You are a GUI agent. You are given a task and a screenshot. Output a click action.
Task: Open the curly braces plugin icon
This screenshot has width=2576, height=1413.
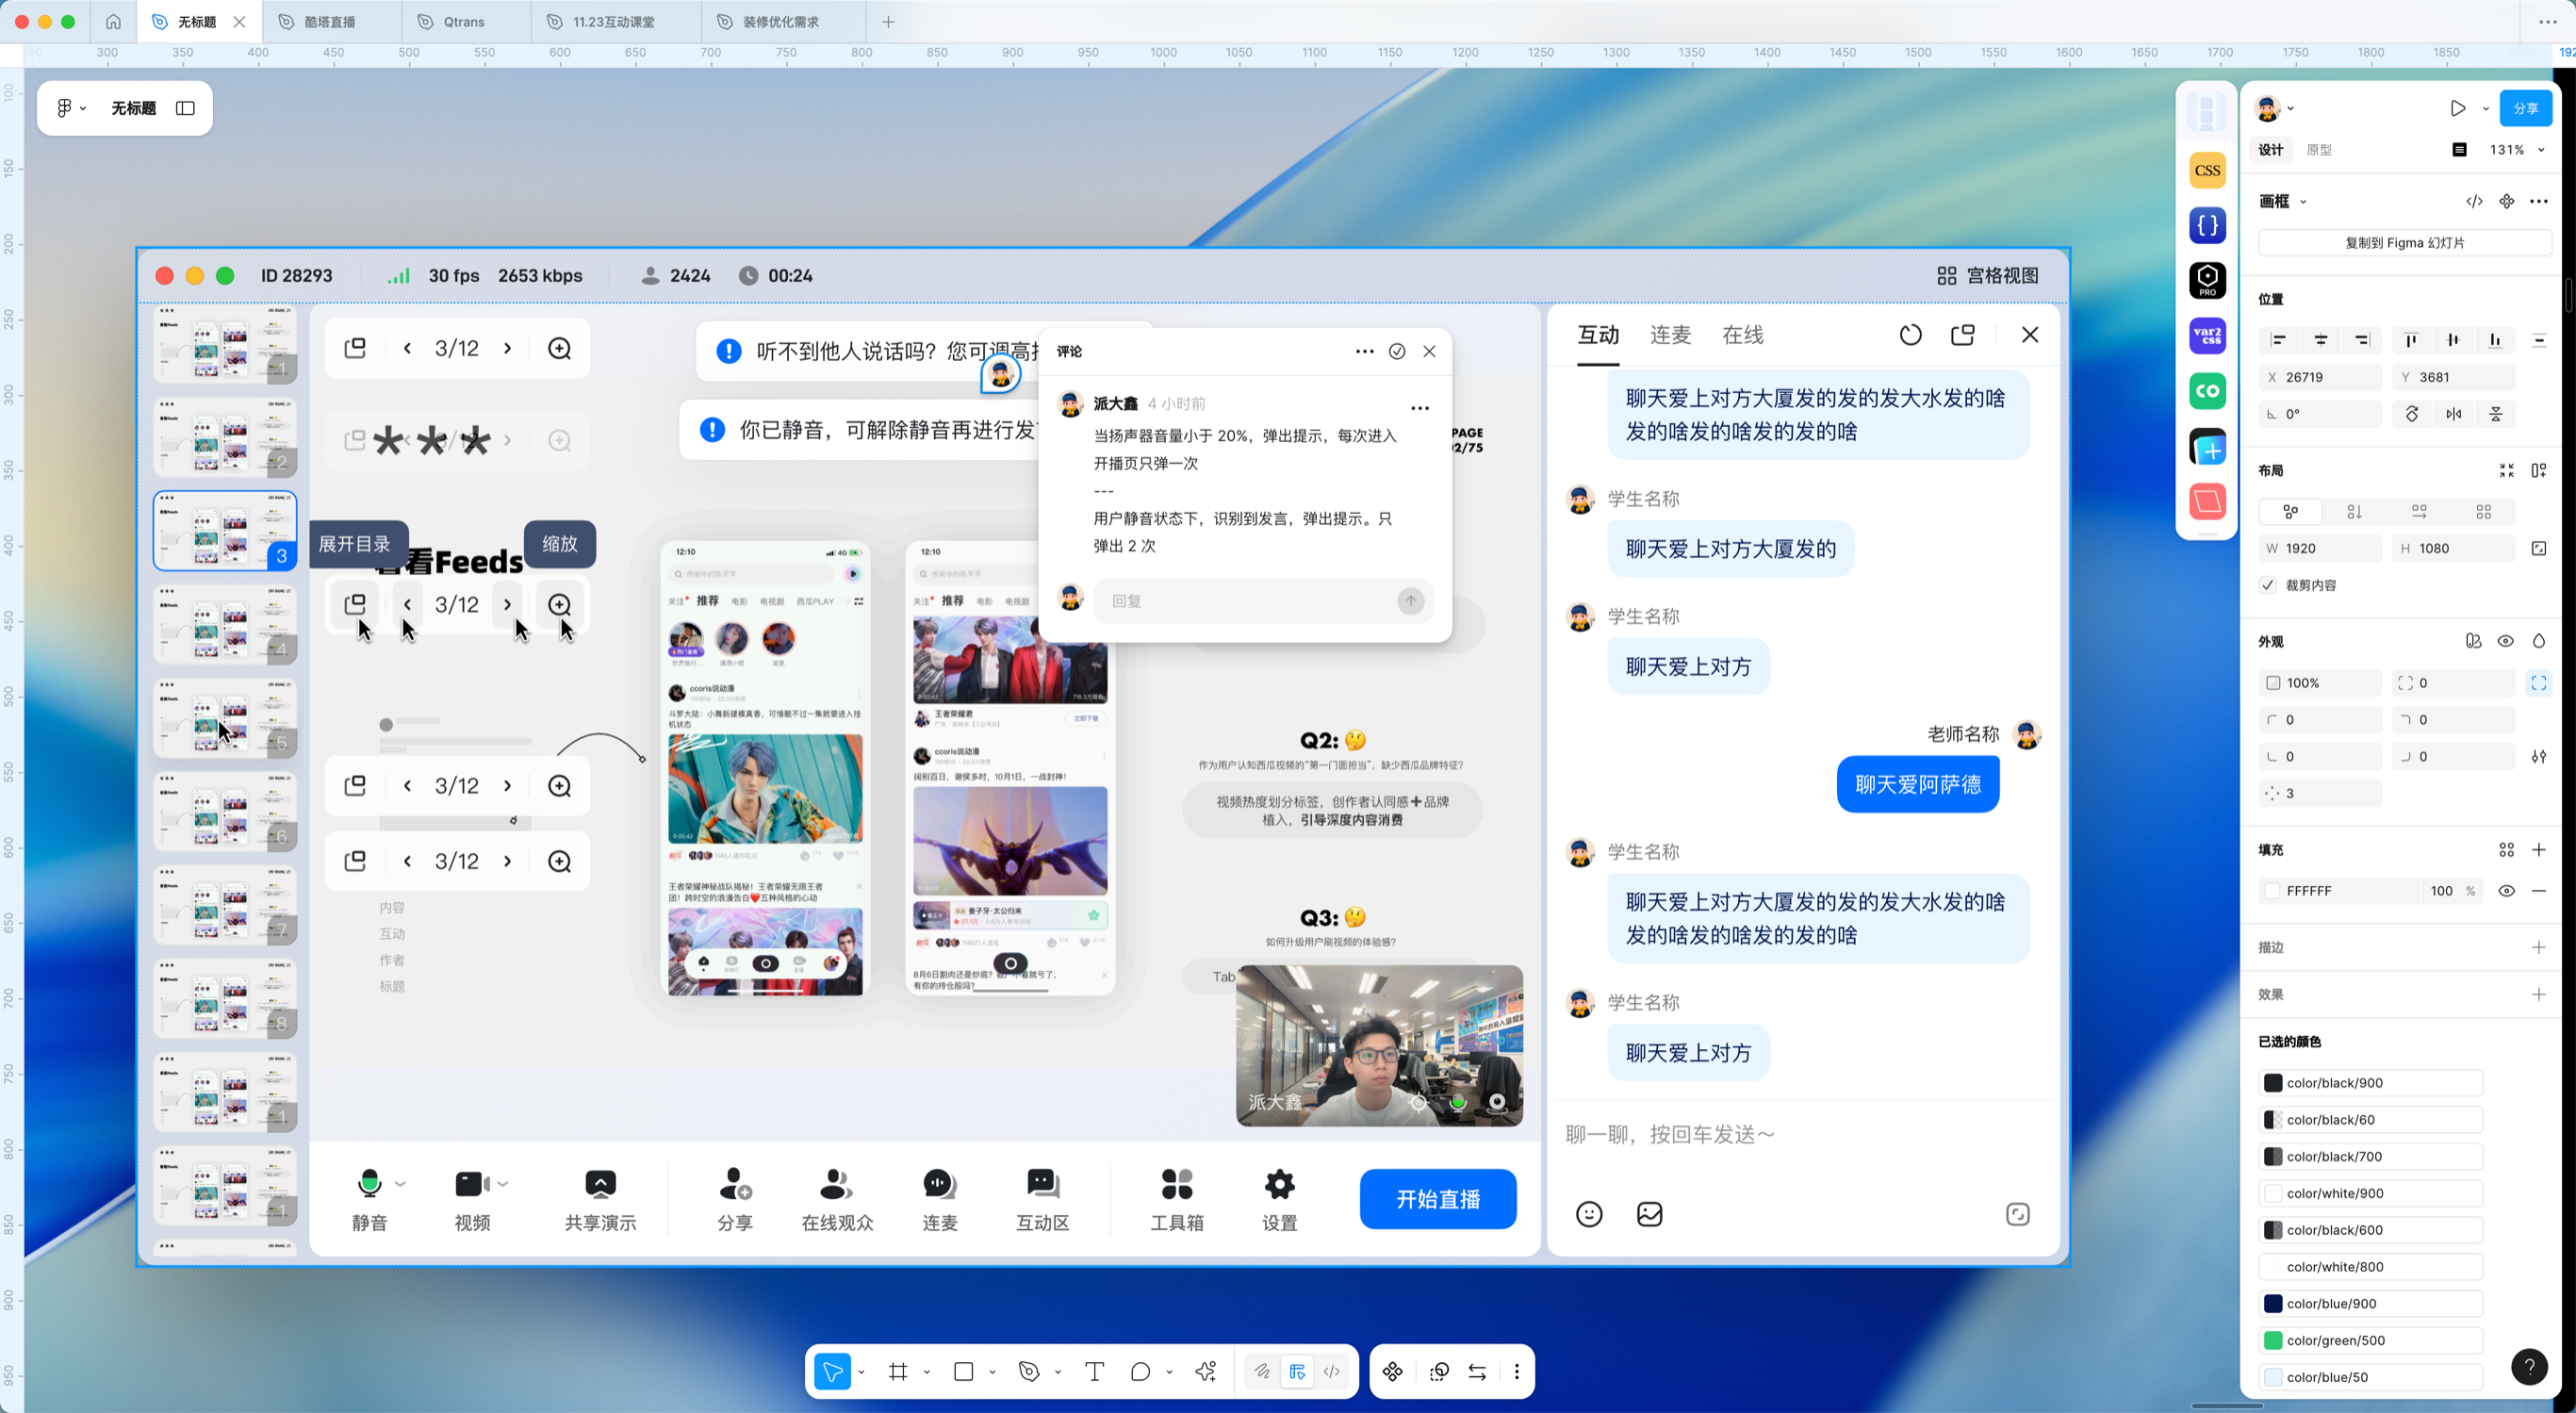coord(2207,225)
